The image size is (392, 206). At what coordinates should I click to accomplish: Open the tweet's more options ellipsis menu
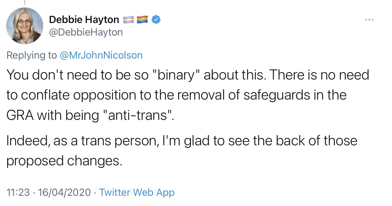369,20
